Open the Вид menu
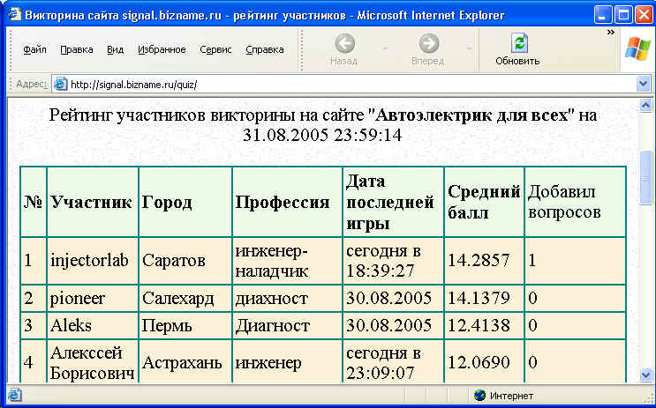The width and height of the screenshot is (656, 408). pos(115,49)
